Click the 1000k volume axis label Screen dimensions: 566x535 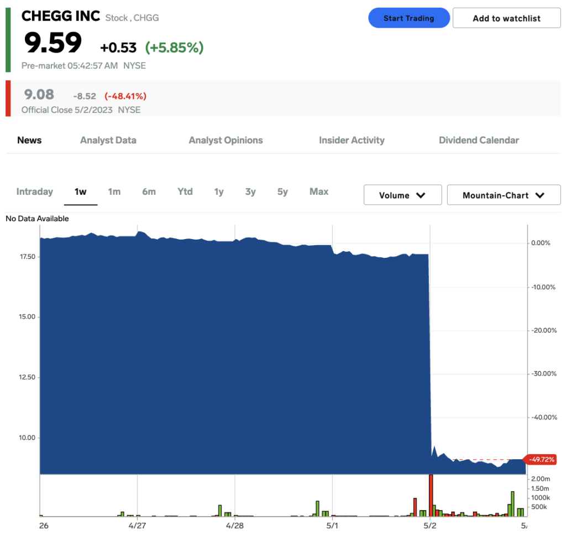coord(541,498)
